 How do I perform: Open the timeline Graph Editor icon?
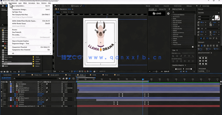[73, 79]
